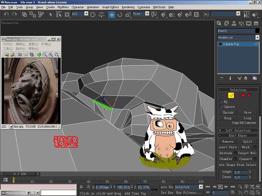Open the Rendering menu

click(128, 7)
